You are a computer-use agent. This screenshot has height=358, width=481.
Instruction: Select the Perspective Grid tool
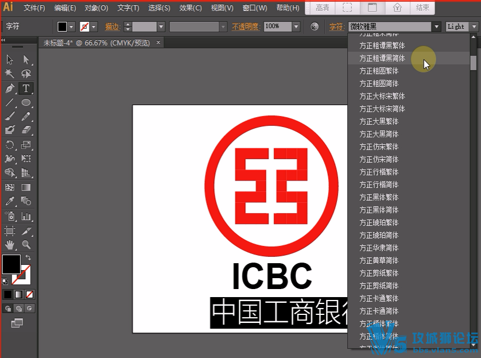[26, 172]
